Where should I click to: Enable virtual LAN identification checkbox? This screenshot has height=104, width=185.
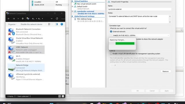[111, 54]
